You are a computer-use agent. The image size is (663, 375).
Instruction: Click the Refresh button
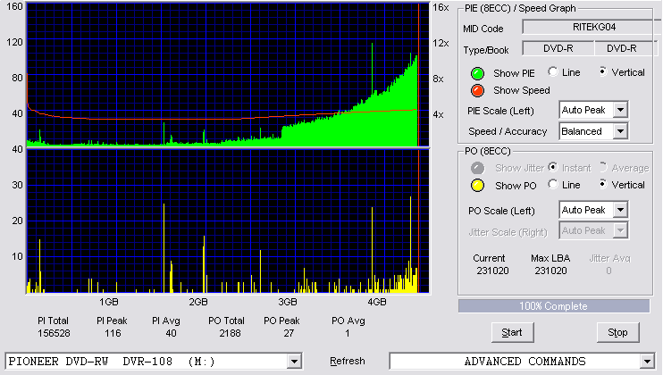coord(348,361)
